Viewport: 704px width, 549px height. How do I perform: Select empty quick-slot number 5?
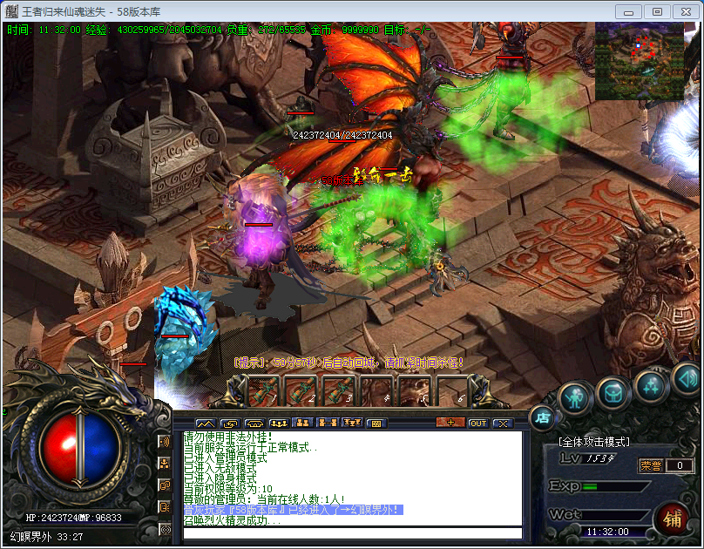tap(413, 391)
